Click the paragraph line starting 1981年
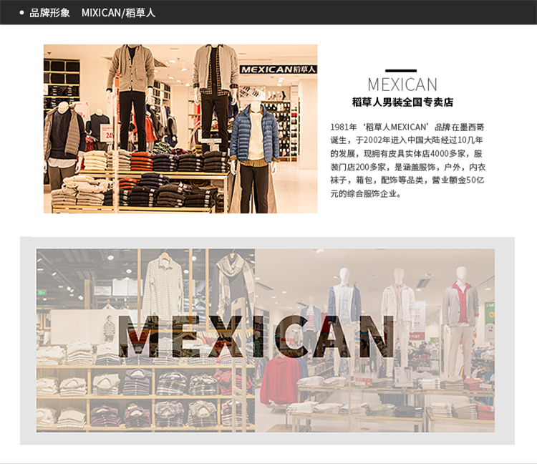This screenshot has height=464, width=537. coord(407,127)
